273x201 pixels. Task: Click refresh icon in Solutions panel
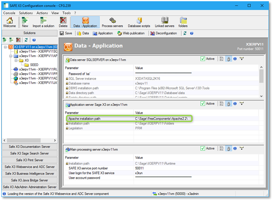26,40
